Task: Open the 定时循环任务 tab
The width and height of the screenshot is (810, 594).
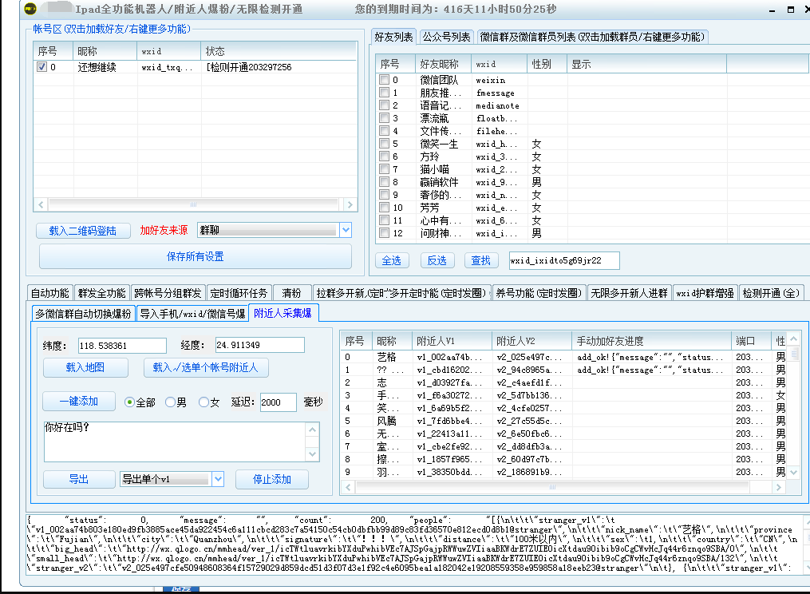Action: point(239,293)
